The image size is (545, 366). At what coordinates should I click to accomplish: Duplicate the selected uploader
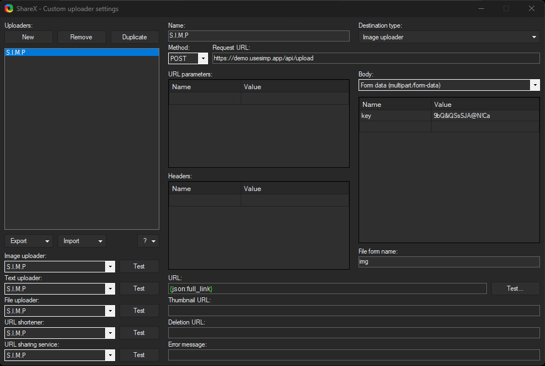pyautogui.click(x=134, y=37)
